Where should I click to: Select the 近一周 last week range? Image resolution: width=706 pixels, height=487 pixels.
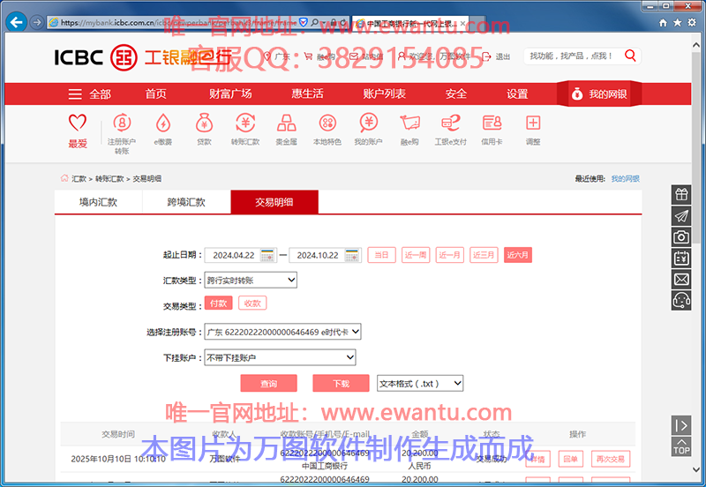click(415, 255)
